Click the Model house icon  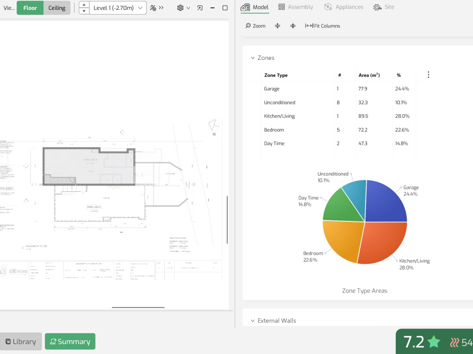pos(245,7)
